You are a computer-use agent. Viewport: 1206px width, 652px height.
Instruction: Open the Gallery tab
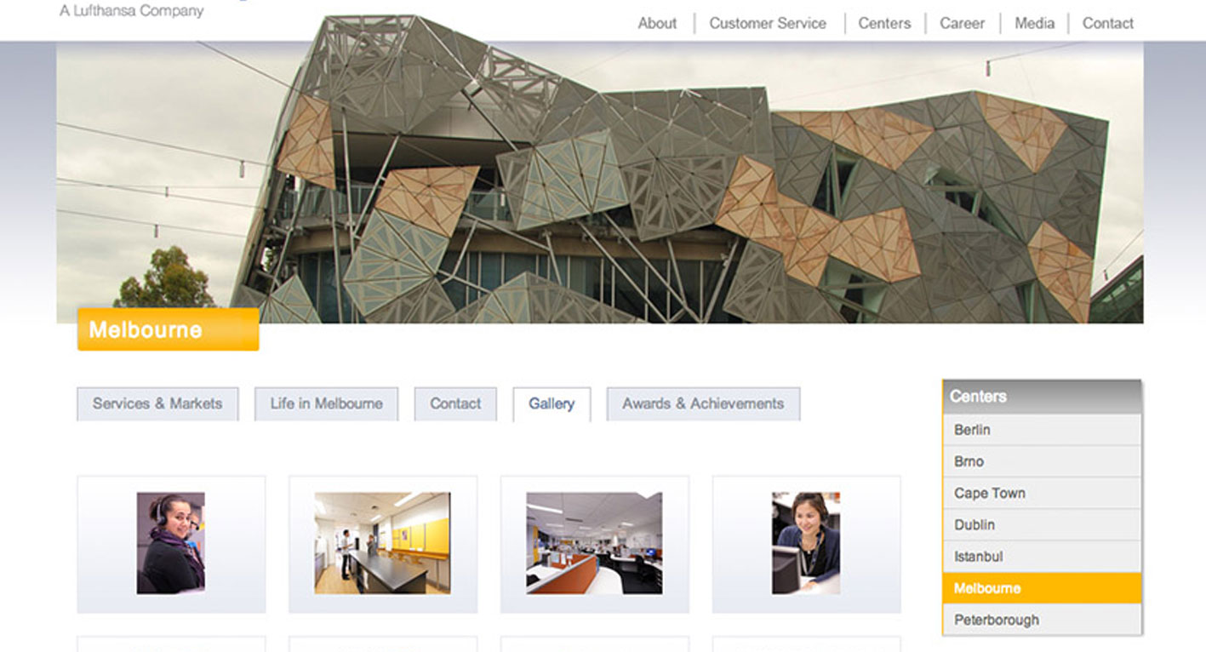click(x=552, y=404)
